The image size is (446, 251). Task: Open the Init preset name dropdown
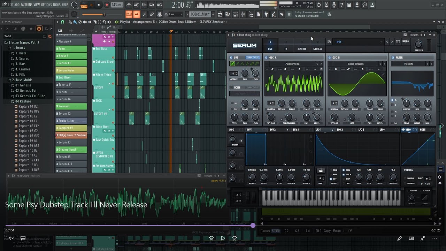(x=358, y=41)
